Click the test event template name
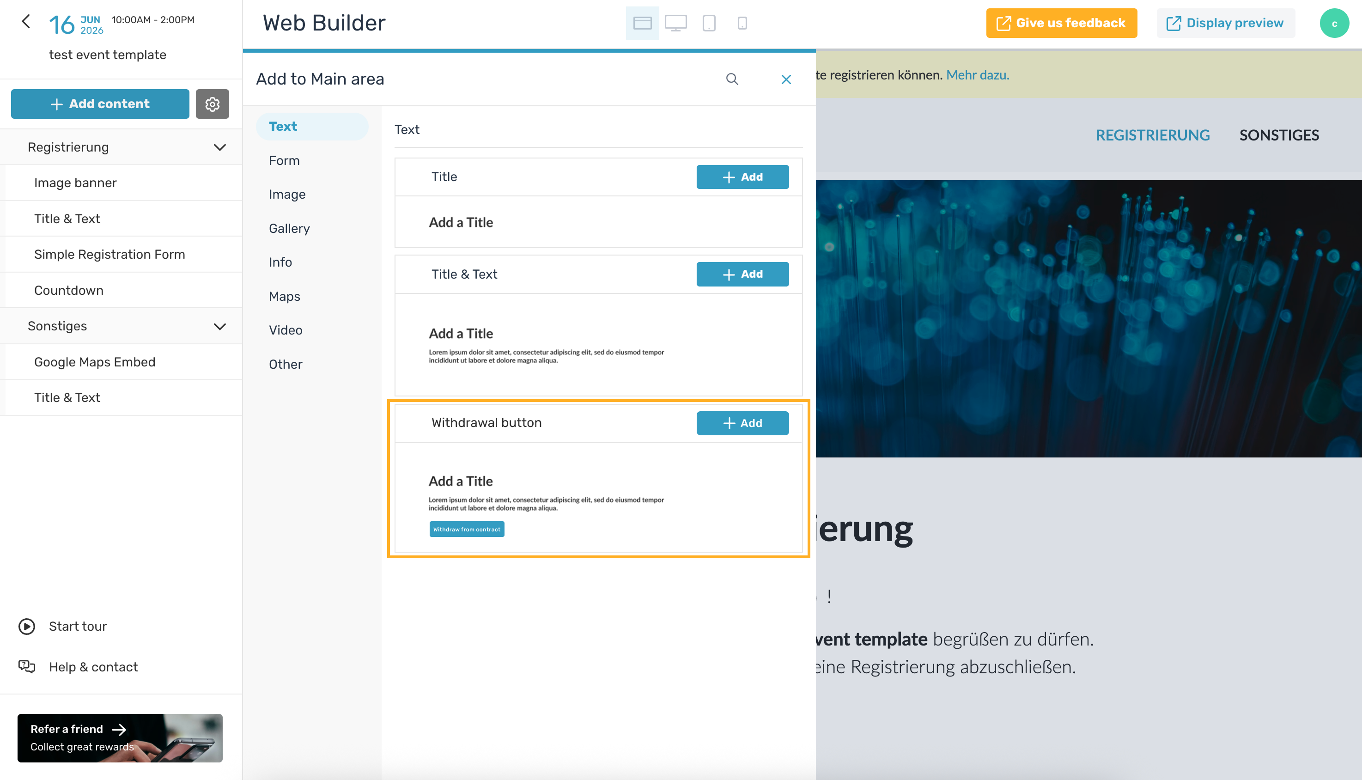This screenshot has height=780, width=1362. coord(108,55)
